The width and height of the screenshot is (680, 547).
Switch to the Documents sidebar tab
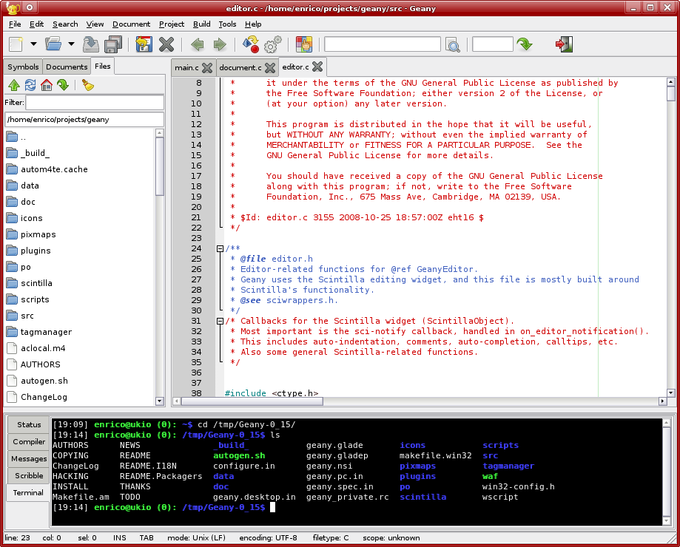click(67, 67)
